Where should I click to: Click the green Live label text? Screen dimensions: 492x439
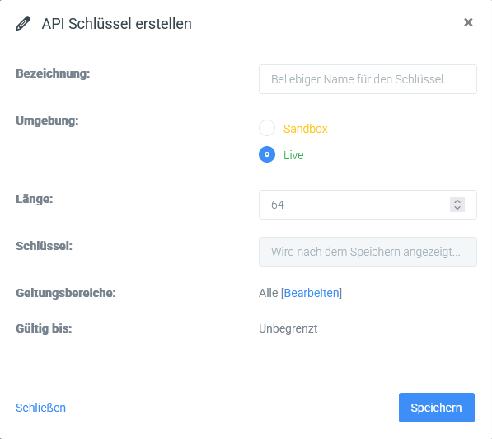click(293, 155)
